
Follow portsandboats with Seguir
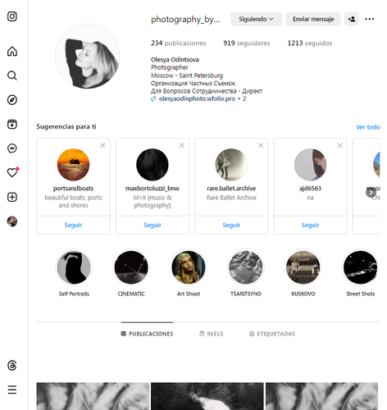[x=73, y=225]
